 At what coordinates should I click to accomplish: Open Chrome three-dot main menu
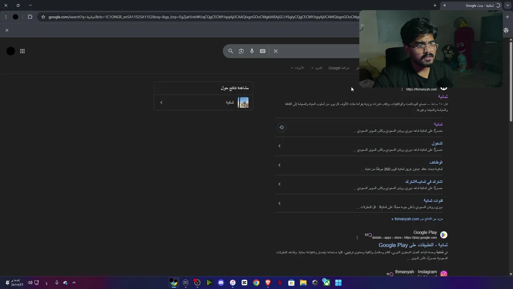(6, 17)
